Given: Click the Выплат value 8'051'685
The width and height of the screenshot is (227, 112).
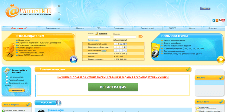Looking at the screenshot, I should click(x=118, y=56).
